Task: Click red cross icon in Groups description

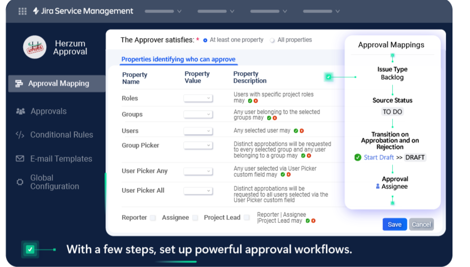Action: (275, 118)
